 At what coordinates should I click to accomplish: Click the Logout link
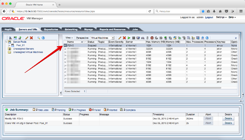coord(209,17)
